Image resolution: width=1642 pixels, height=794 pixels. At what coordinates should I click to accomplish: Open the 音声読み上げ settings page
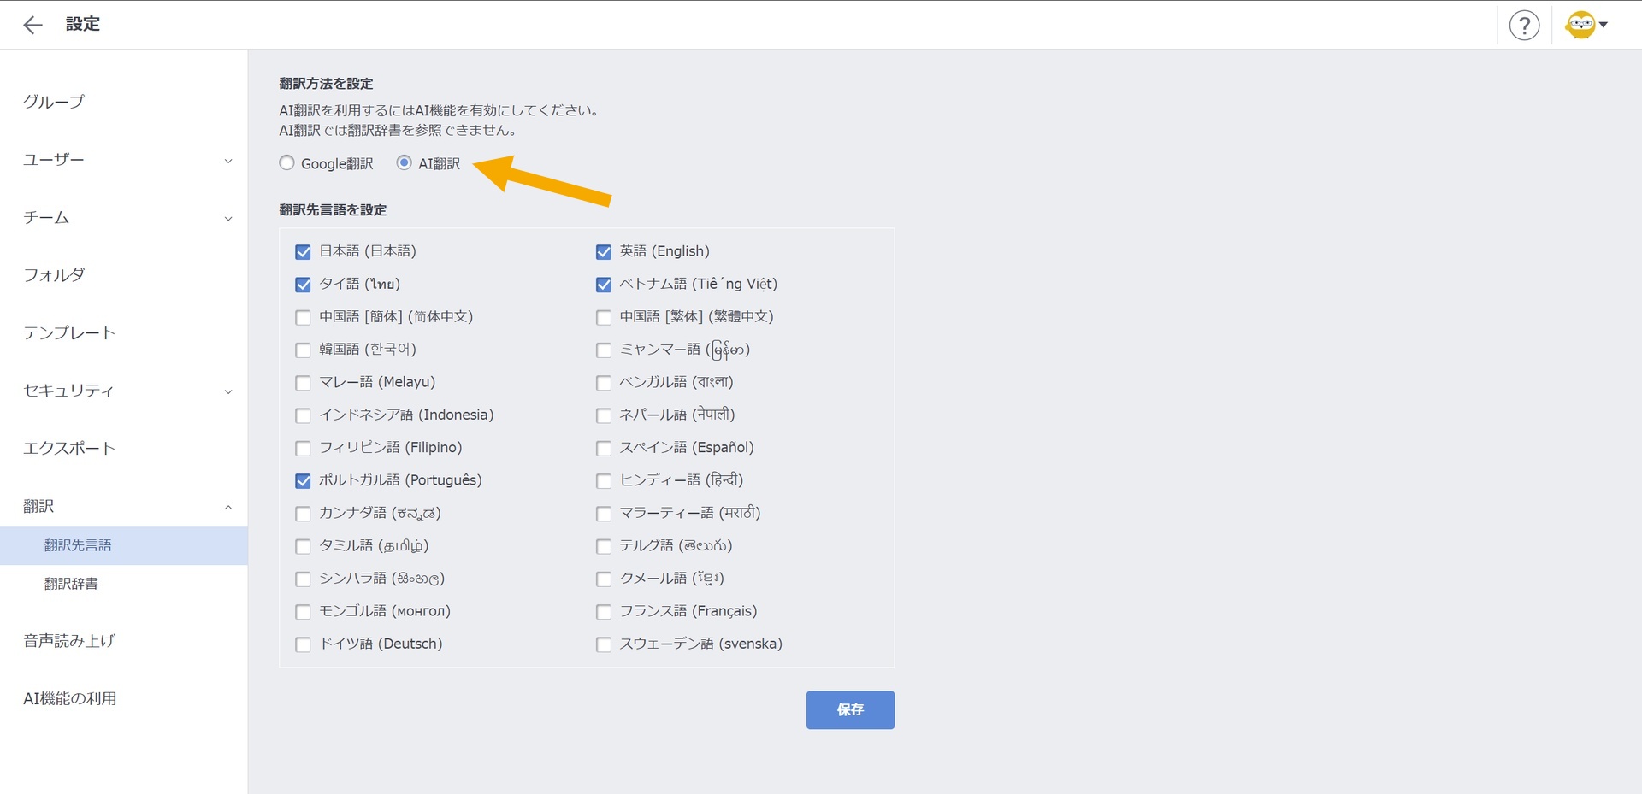(x=69, y=641)
